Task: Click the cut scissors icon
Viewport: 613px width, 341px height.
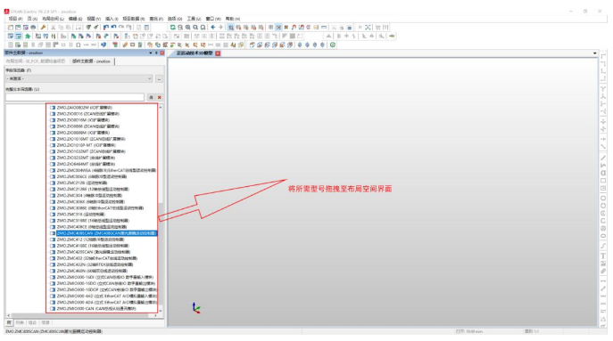Action: (54, 28)
